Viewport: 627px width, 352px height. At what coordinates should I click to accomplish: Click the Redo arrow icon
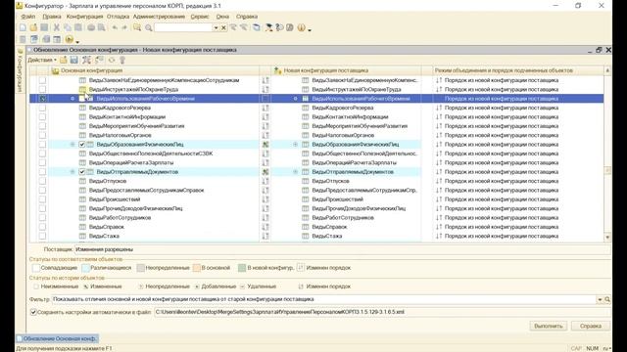pos(124,27)
